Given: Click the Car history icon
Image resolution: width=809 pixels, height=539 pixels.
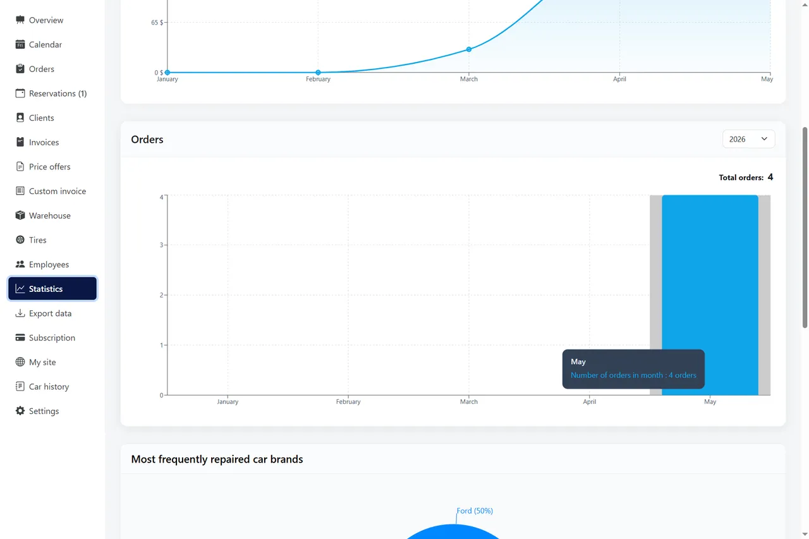Looking at the screenshot, I should (x=20, y=387).
